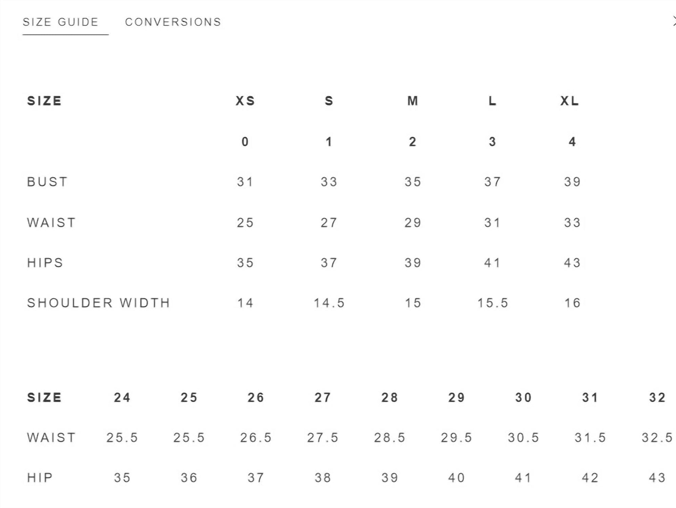
Task: Select size 28 header in bottom table
Action: point(389,398)
